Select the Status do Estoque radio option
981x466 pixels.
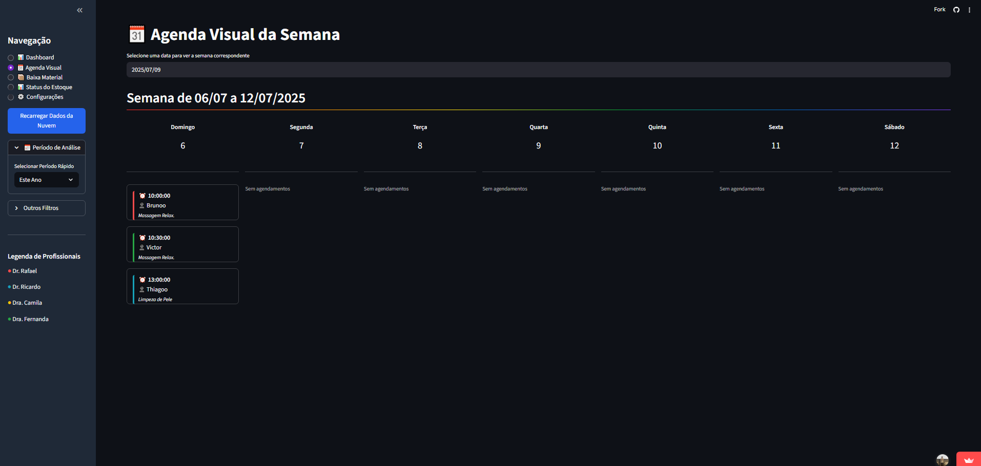click(x=11, y=87)
